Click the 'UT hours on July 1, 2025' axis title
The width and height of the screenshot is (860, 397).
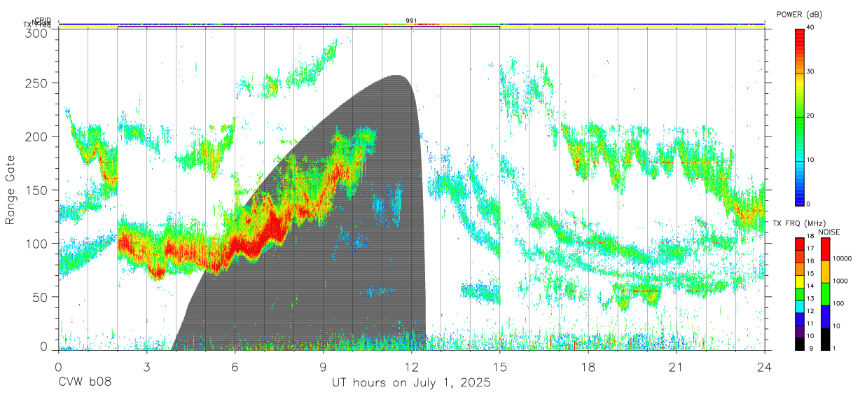(411, 384)
